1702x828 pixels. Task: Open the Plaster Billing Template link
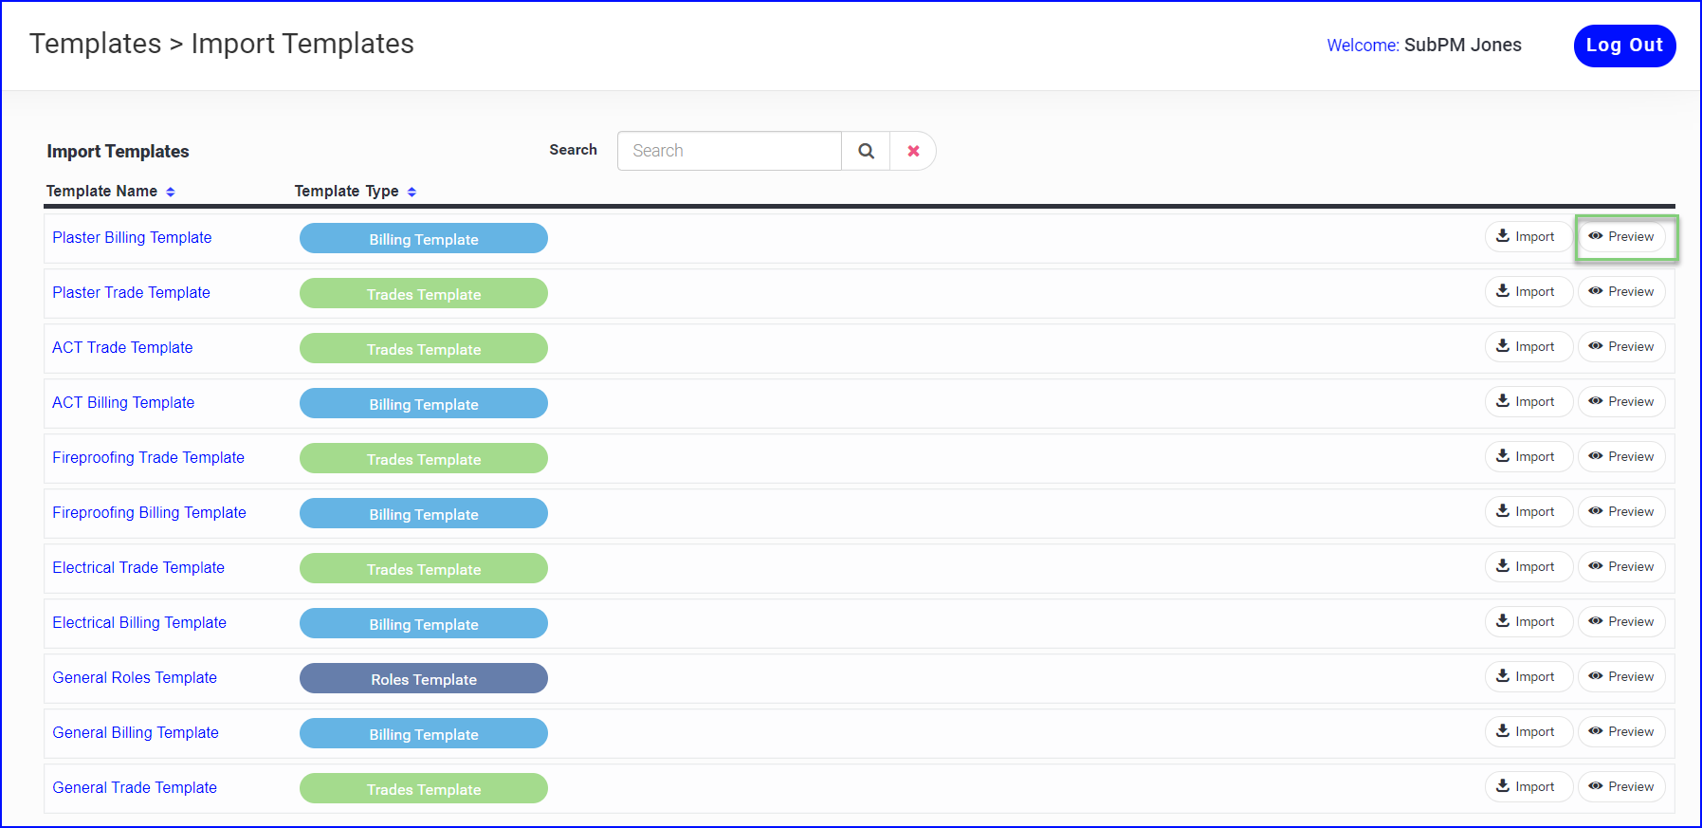pos(132,238)
